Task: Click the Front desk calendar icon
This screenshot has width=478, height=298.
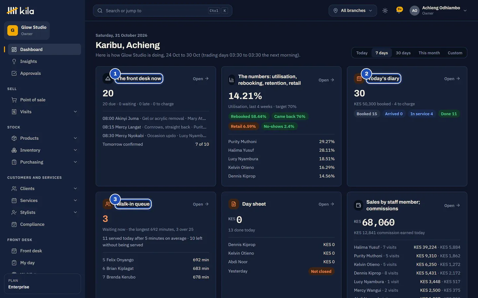Action: click(14, 251)
